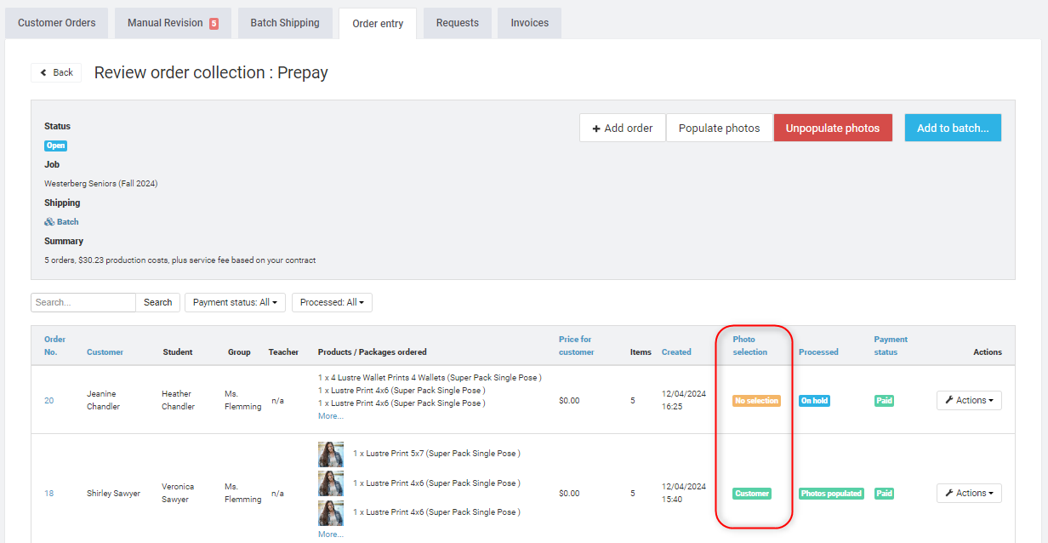Click Paid badge for order 20

[885, 400]
